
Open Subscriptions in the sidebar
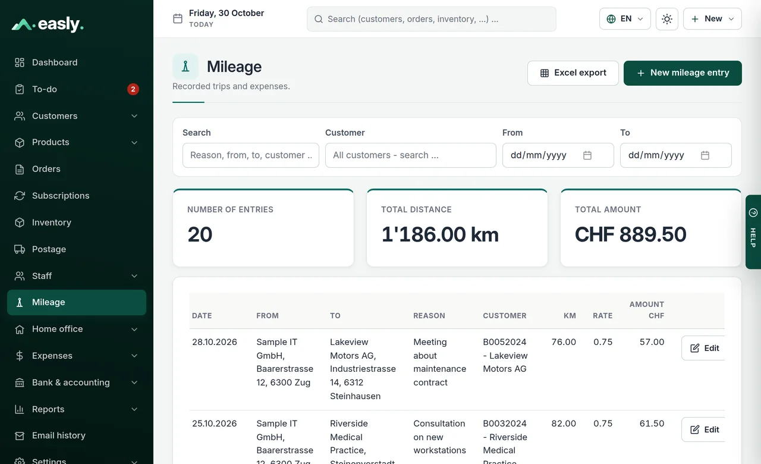pos(77,196)
